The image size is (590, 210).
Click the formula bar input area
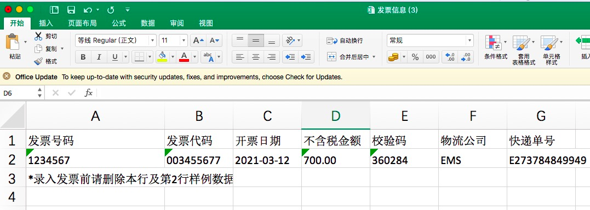(343, 93)
